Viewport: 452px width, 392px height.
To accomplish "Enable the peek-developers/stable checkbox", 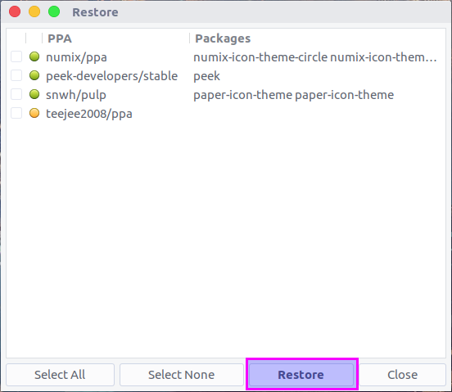I will pos(16,75).
